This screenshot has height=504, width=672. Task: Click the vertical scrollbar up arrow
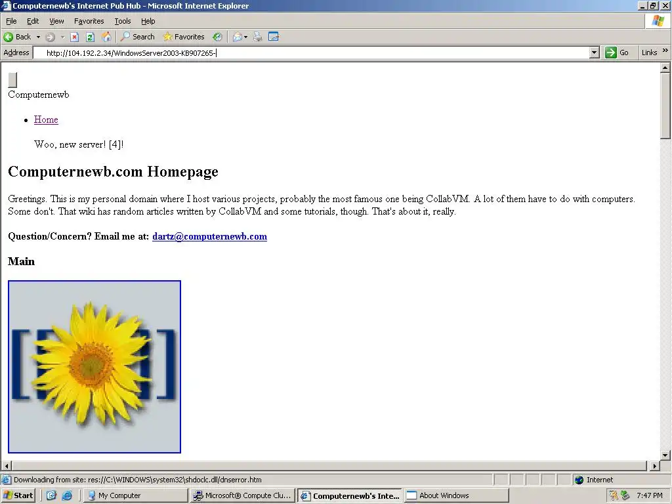coord(665,68)
